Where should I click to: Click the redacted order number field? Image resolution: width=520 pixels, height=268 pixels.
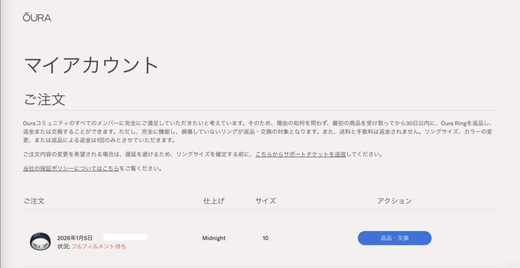coord(125,237)
